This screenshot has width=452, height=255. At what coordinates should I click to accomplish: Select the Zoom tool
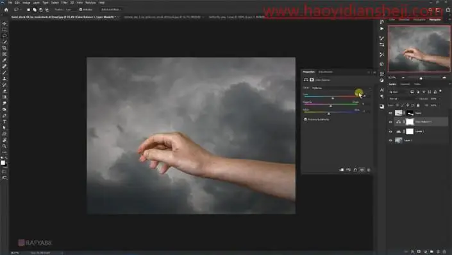(x=4, y=146)
